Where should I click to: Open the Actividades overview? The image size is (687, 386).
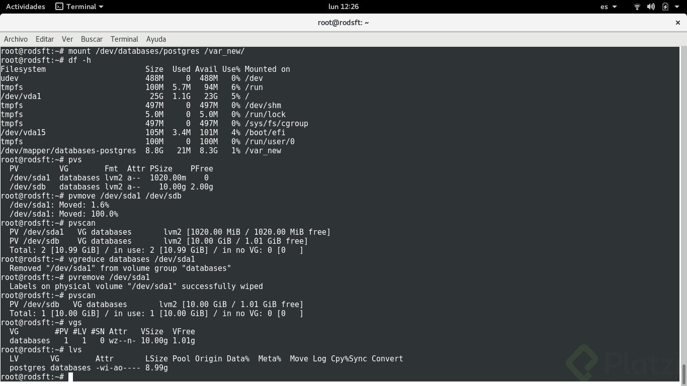click(x=25, y=7)
